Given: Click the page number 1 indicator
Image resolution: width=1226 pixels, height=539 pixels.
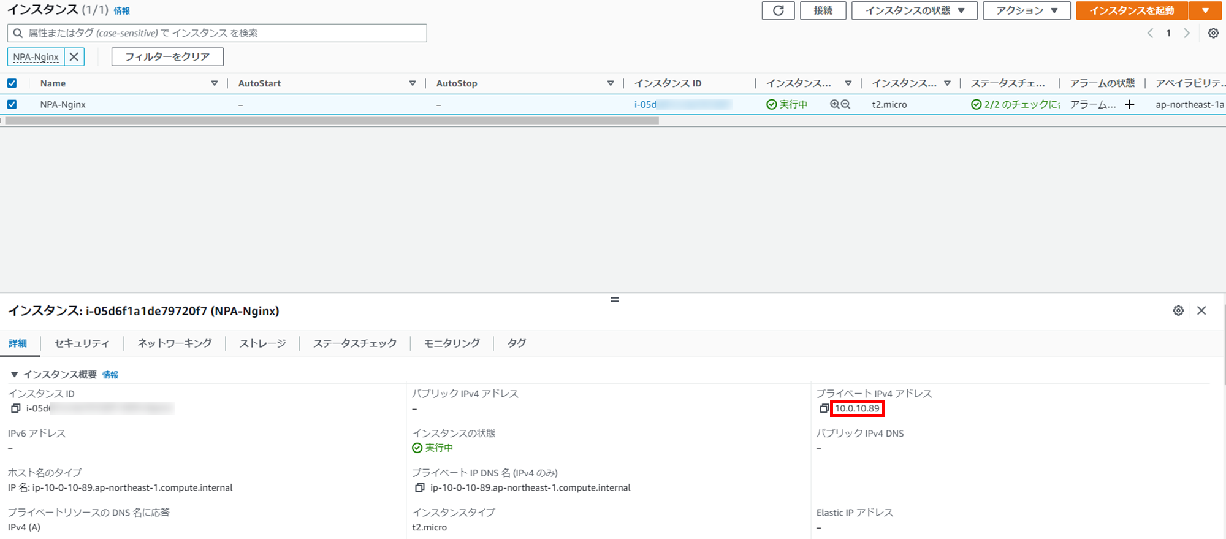Looking at the screenshot, I should point(1168,33).
